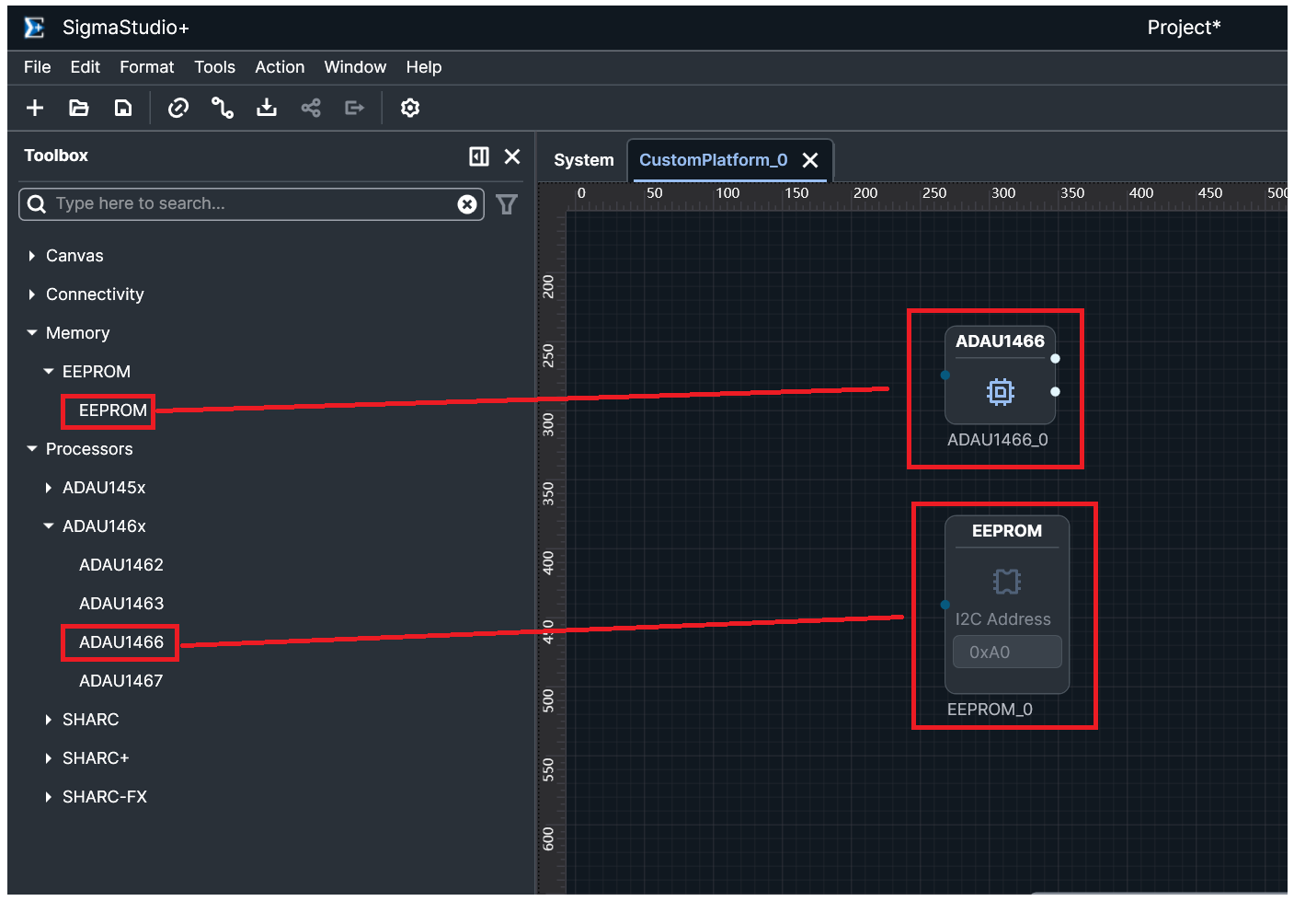Click the Toolbox panel title
Screen dimensions: 1294x901
[56, 156]
